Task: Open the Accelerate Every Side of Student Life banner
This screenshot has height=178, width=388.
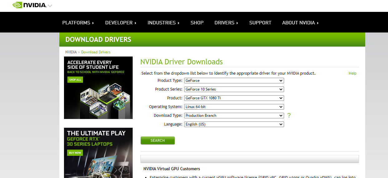Action: click(98, 88)
